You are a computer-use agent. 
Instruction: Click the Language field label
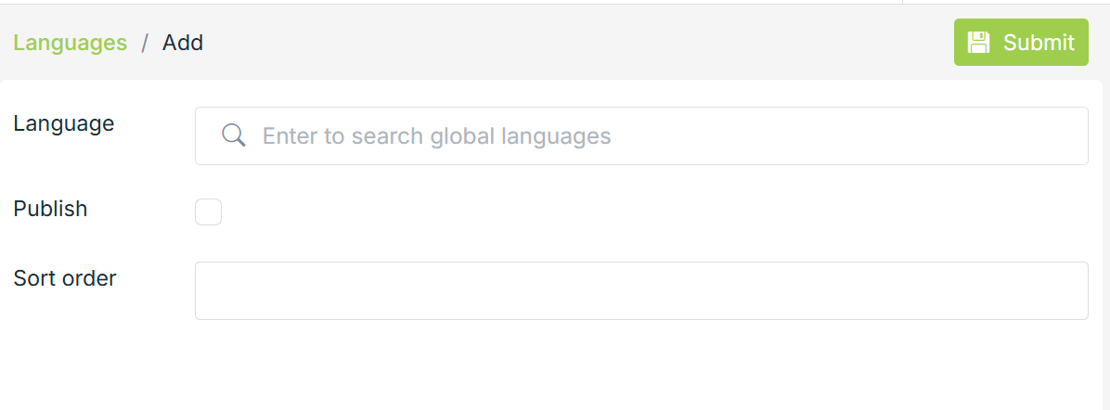(64, 123)
